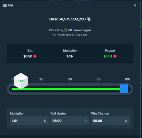Viewport: 142px width, 138px height.
Task: Focus the Roll Under 98.00 field
Action: point(70,121)
